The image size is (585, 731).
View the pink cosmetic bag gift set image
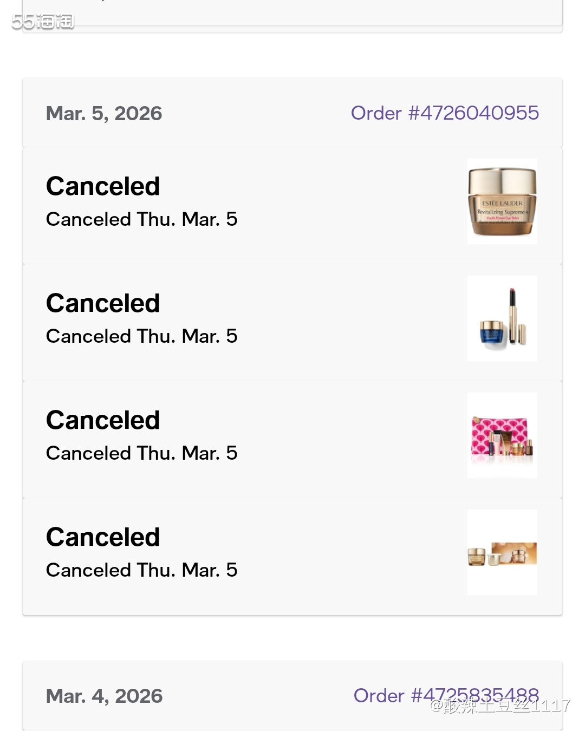502,435
